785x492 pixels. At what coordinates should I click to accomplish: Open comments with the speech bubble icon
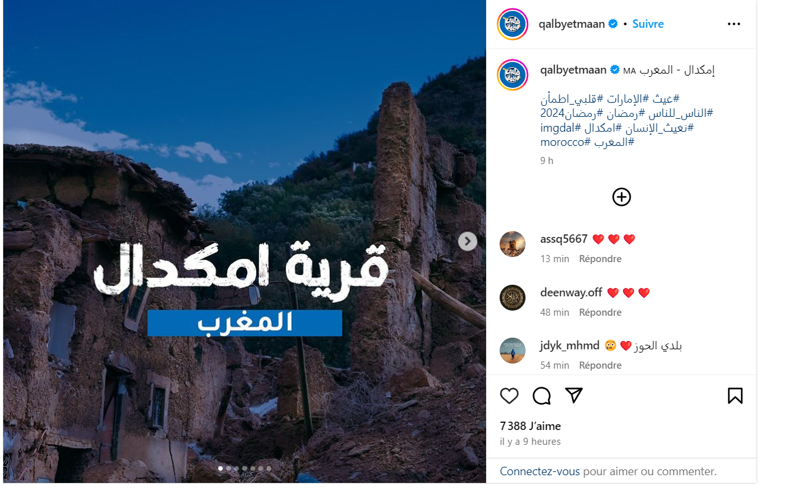[x=542, y=396]
